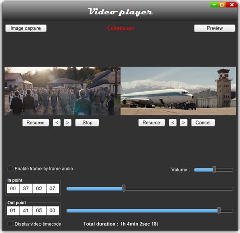Click the crowd scene video frame
240x233 pixels.
[62, 91]
